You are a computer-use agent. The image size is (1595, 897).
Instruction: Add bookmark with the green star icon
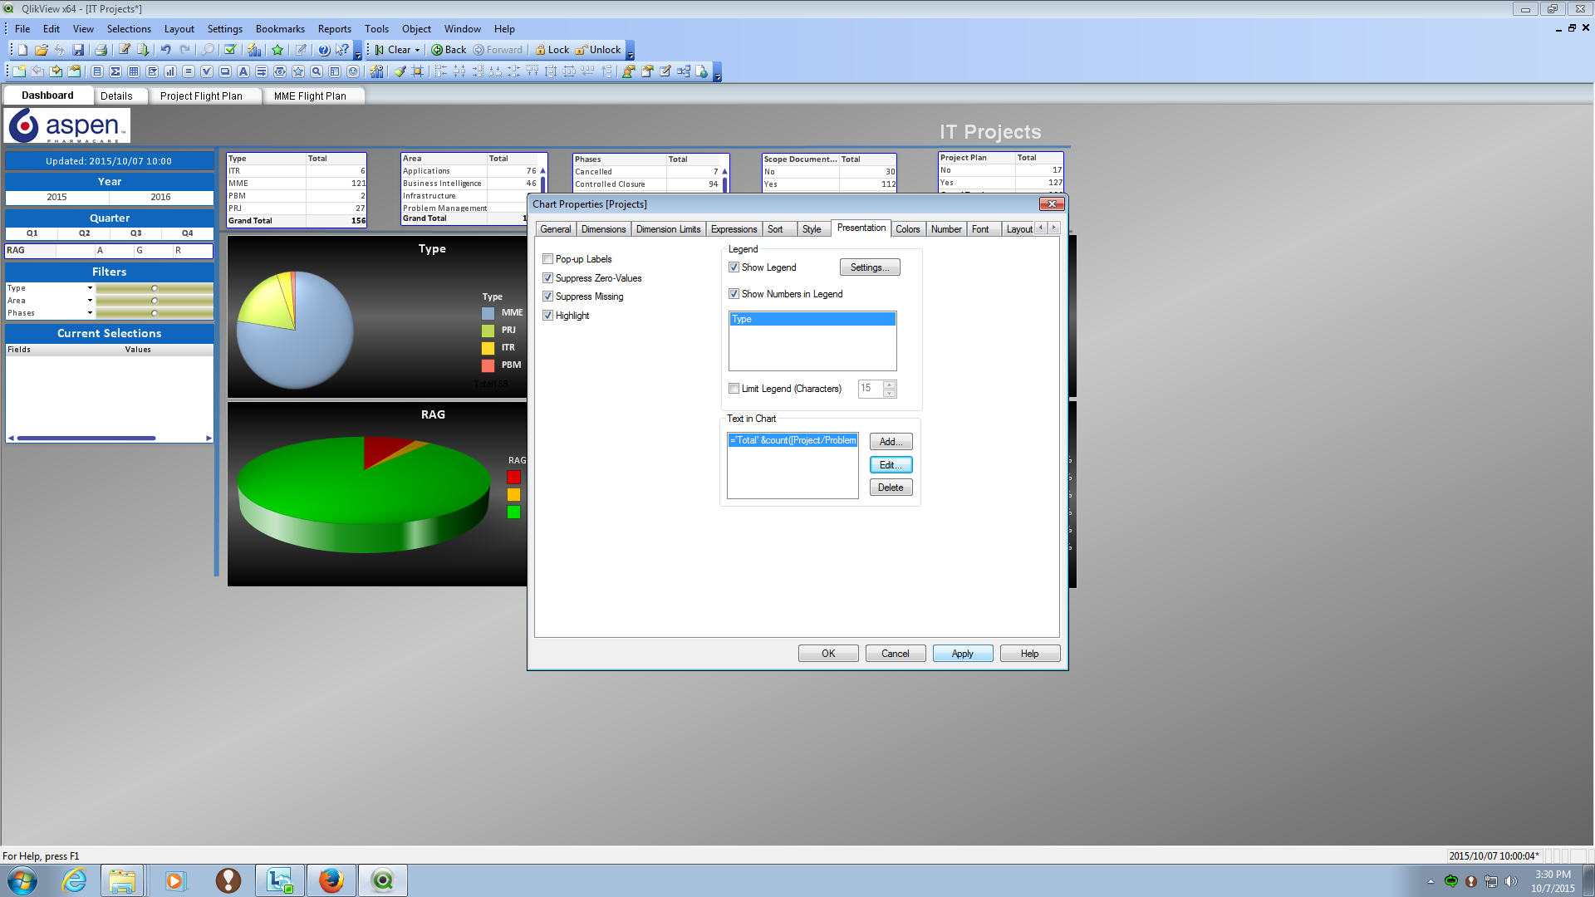(x=277, y=50)
